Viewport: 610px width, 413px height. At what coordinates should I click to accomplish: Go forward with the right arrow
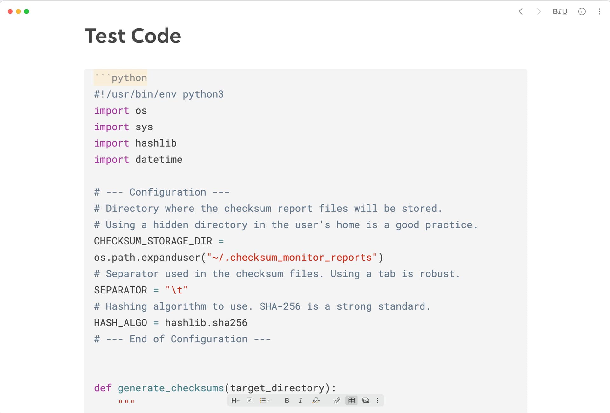coord(539,11)
